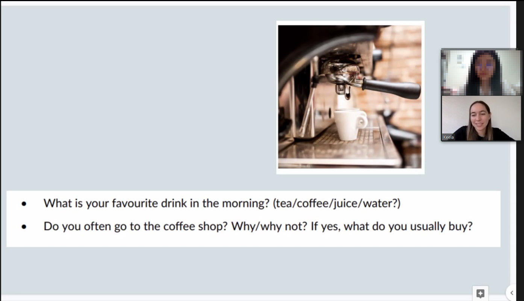Click the white coffee cup in photo

[350, 124]
